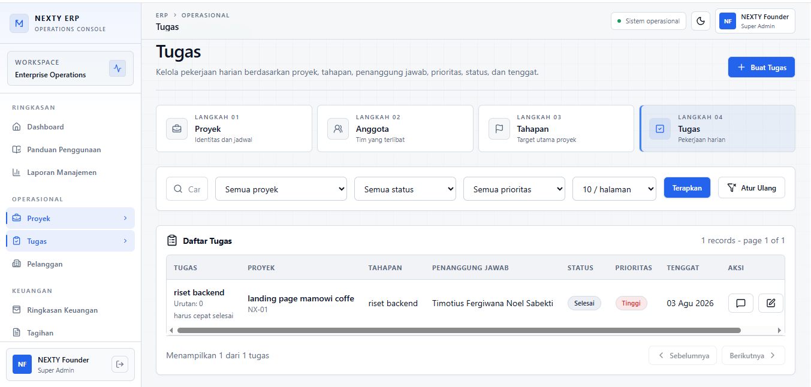Go to the Berikutnya page
The image size is (811, 387).
[753, 355]
